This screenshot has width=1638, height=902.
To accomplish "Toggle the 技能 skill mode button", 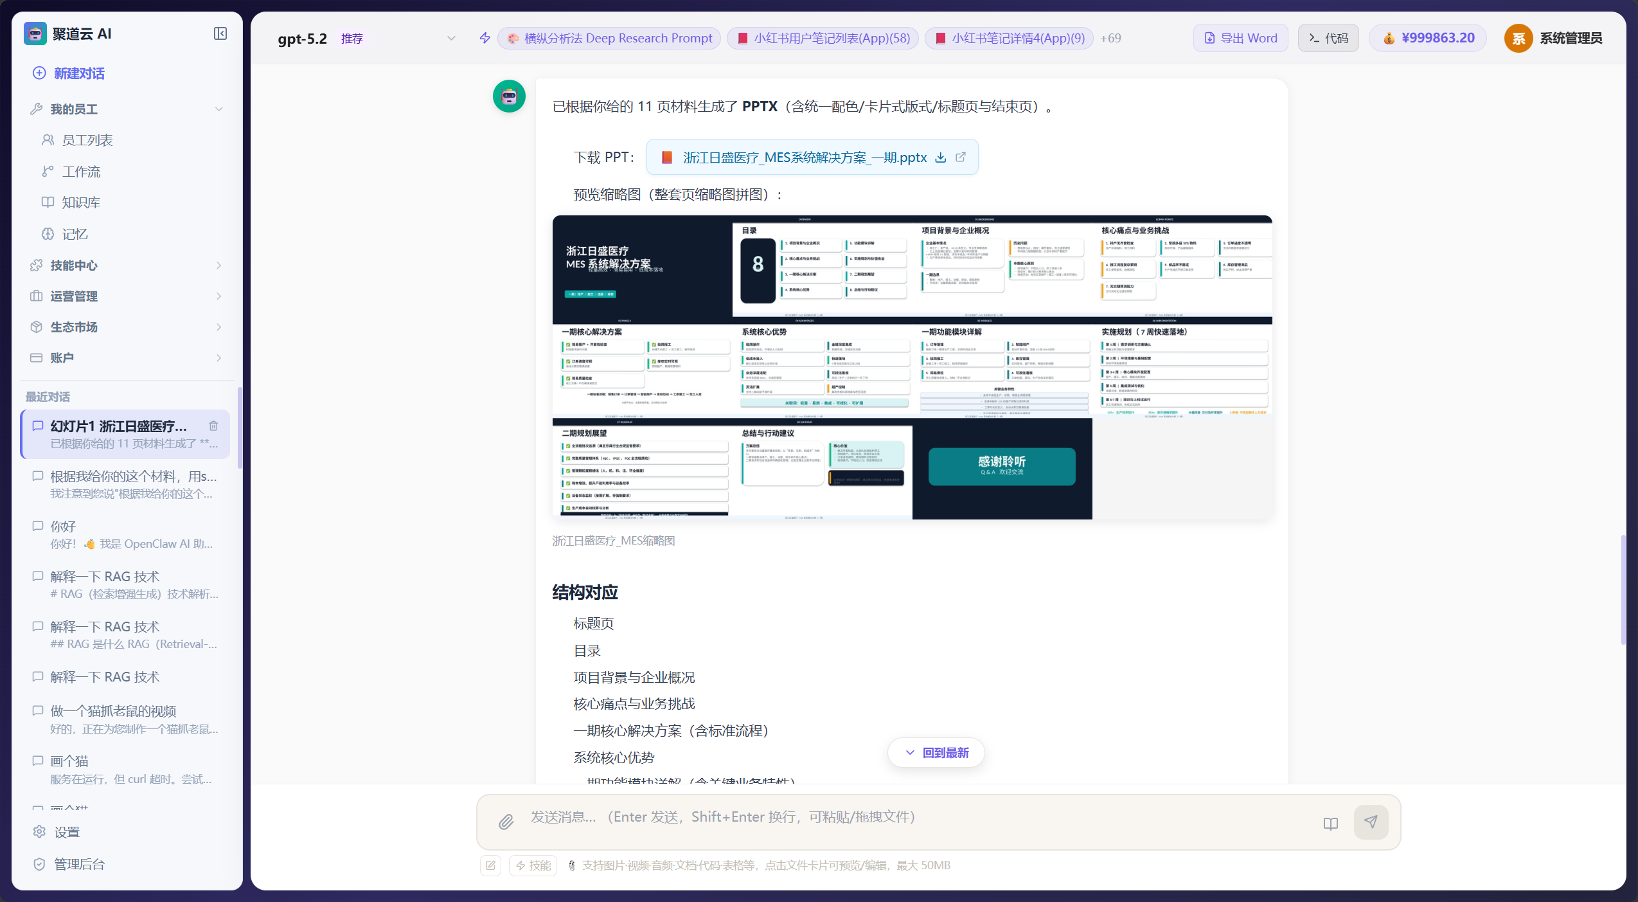I will tap(532, 865).
